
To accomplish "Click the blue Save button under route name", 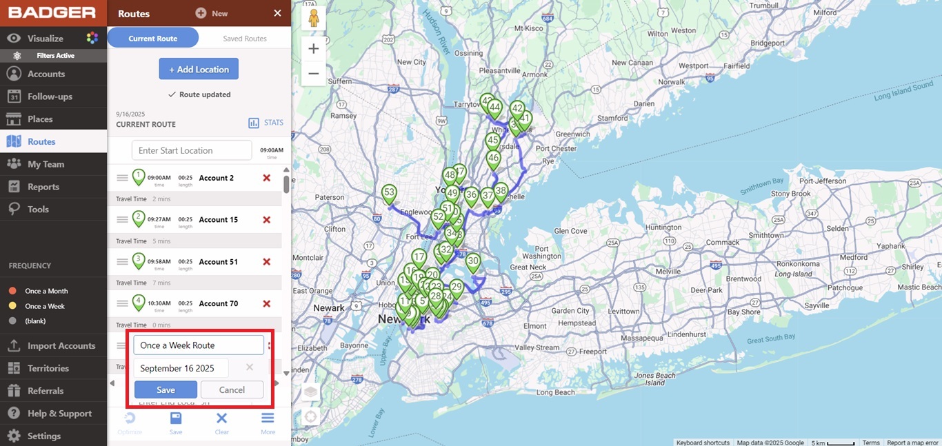I will [166, 389].
